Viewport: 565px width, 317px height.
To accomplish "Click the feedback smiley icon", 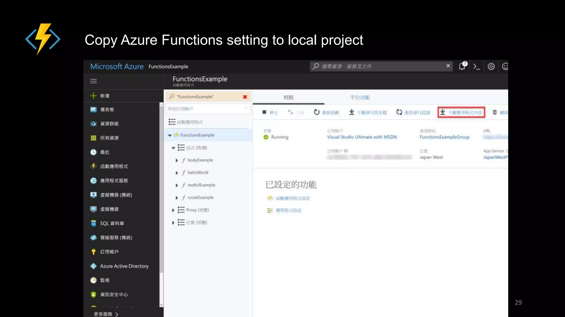I will coord(505,67).
